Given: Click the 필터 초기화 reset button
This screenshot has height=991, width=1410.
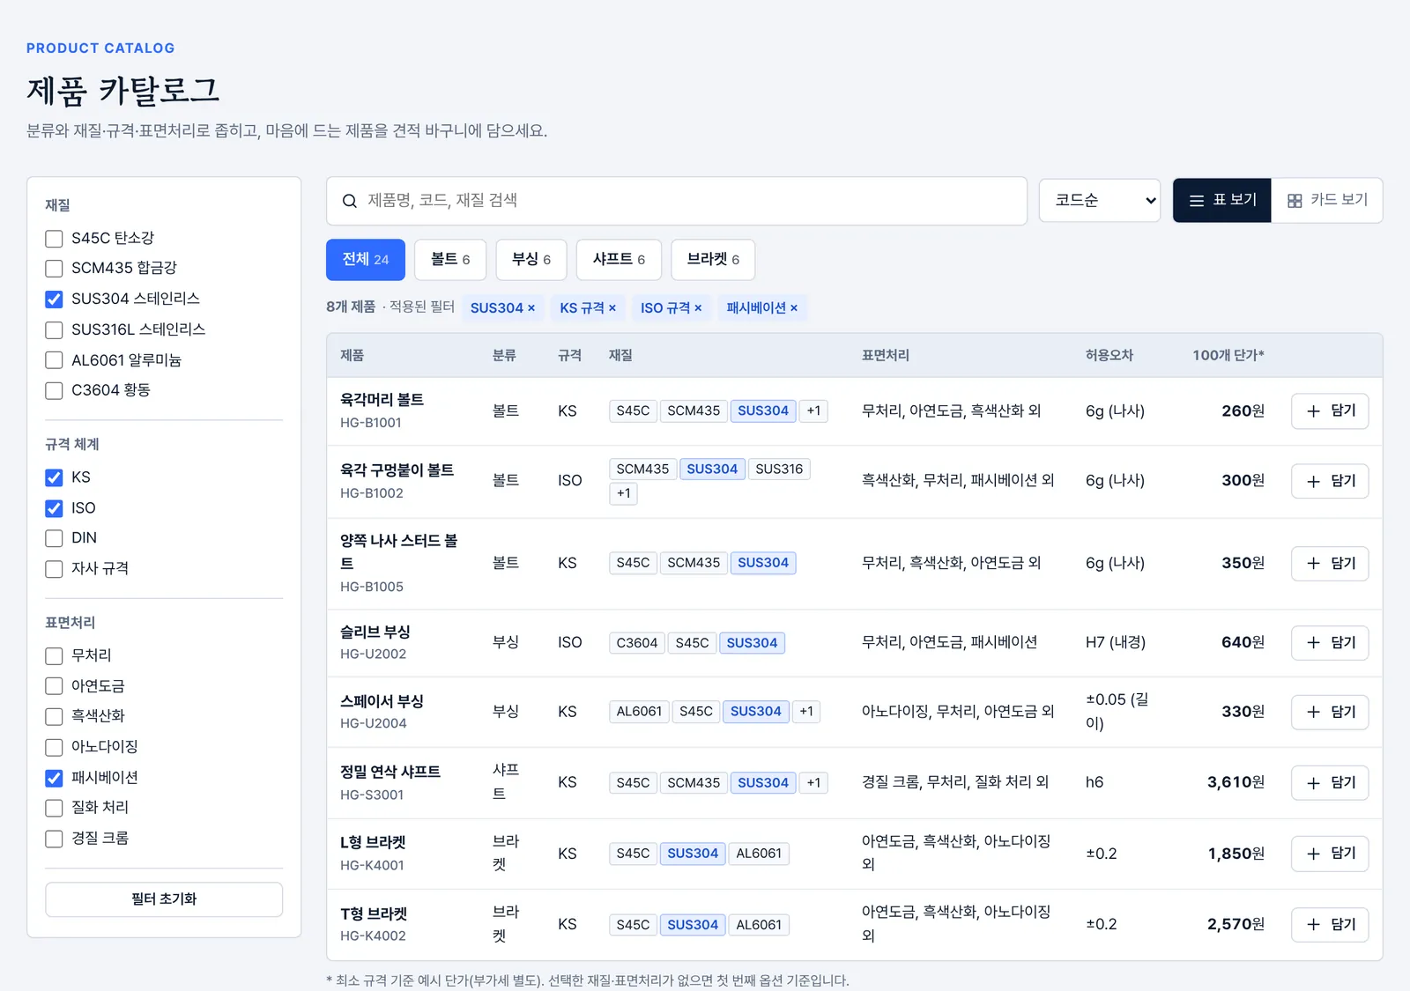Looking at the screenshot, I should click(164, 899).
